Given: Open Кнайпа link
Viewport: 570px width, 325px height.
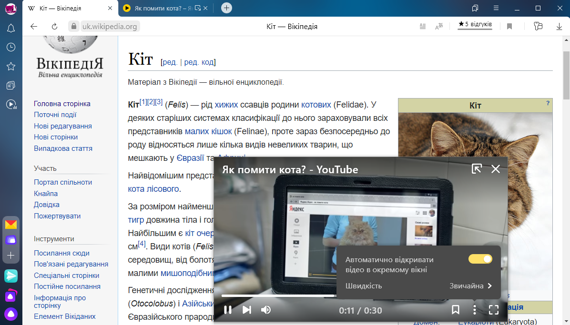Looking at the screenshot, I should (x=46, y=194).
